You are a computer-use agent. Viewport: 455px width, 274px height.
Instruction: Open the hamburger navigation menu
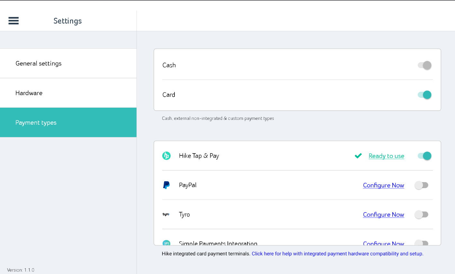click(x=13, y=21)
